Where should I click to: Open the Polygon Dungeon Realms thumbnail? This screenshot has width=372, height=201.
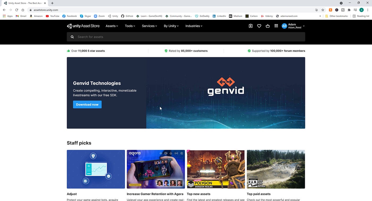[x=216, y=169]
